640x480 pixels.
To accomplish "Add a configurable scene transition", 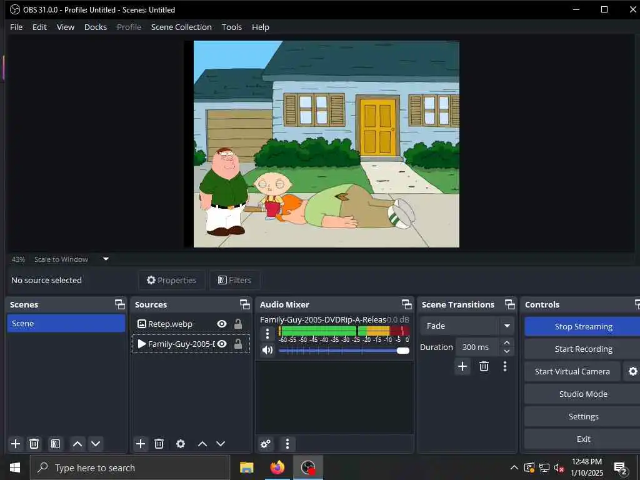I will pos(462,366).
